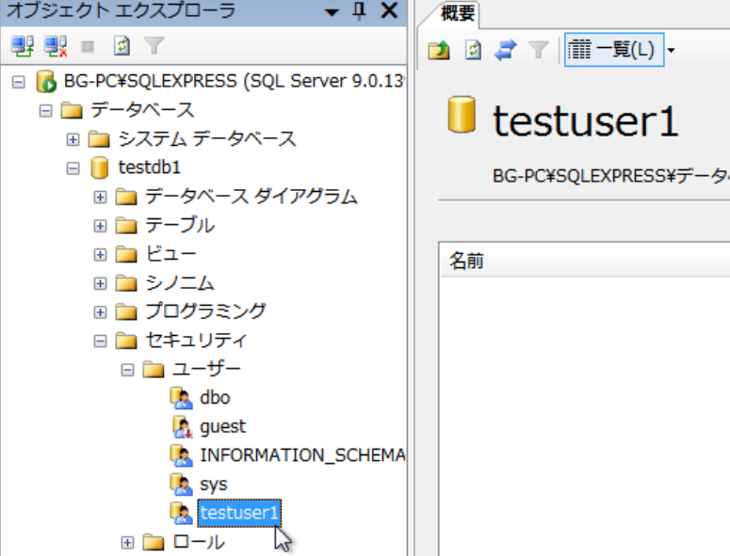The height and width of the screenshot is (556, 730).
Task: Click the Stop square button in Object Explorer
Action: pos(88,46)
